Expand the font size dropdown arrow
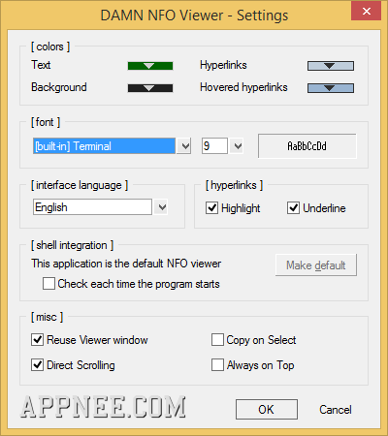This screenshot has width=388, height=436. 238,146
